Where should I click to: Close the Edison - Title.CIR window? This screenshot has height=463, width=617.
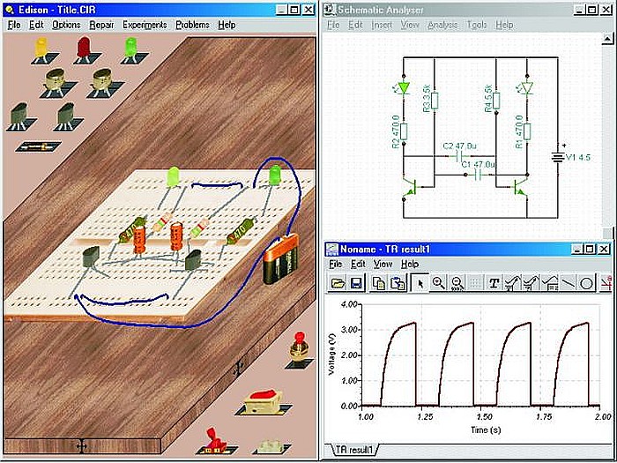coord(309,10)
